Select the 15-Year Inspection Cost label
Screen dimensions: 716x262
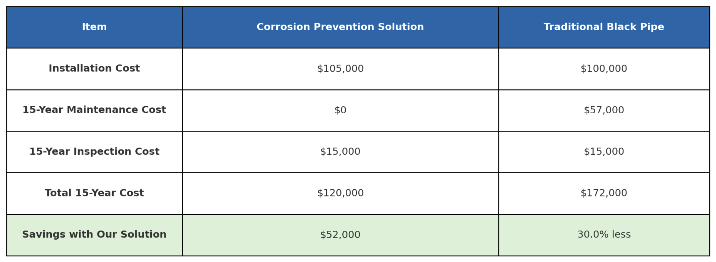pyautogui.click(x=94, y=152)
